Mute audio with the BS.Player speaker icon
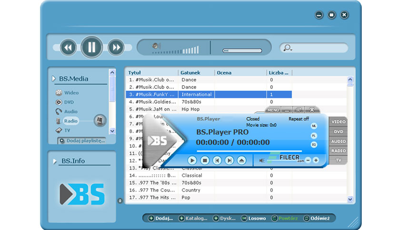Screen dimensions: 398x230 261,161
